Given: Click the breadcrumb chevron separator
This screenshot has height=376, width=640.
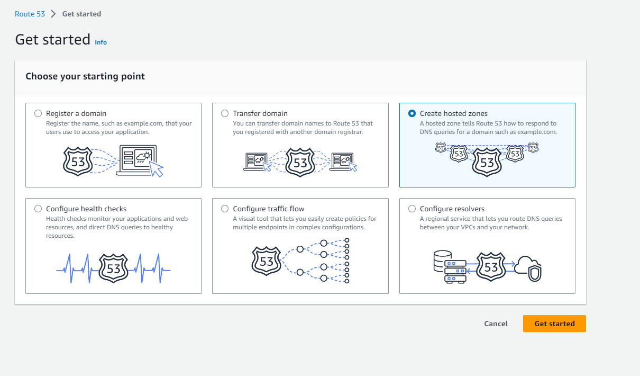Looking at the screenshot, I should 53,14.
